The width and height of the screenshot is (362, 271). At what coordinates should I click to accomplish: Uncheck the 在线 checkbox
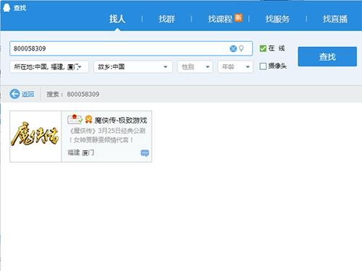263,48
